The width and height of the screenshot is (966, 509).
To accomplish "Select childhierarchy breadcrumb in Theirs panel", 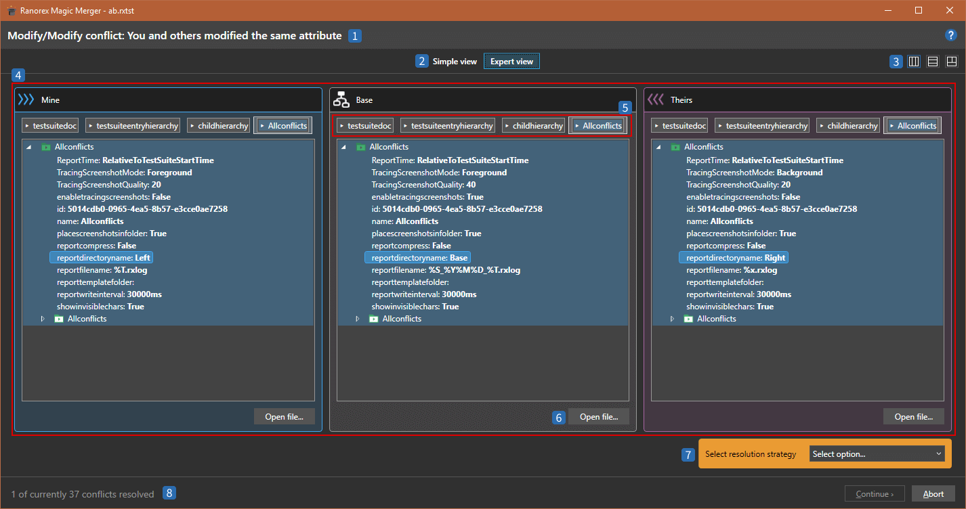I will click(848, 125).
